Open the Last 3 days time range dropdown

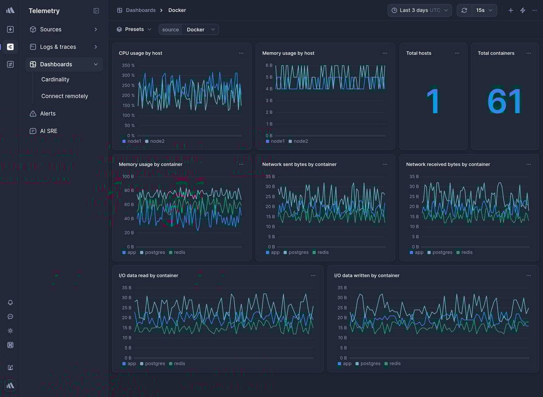(419, 10)
